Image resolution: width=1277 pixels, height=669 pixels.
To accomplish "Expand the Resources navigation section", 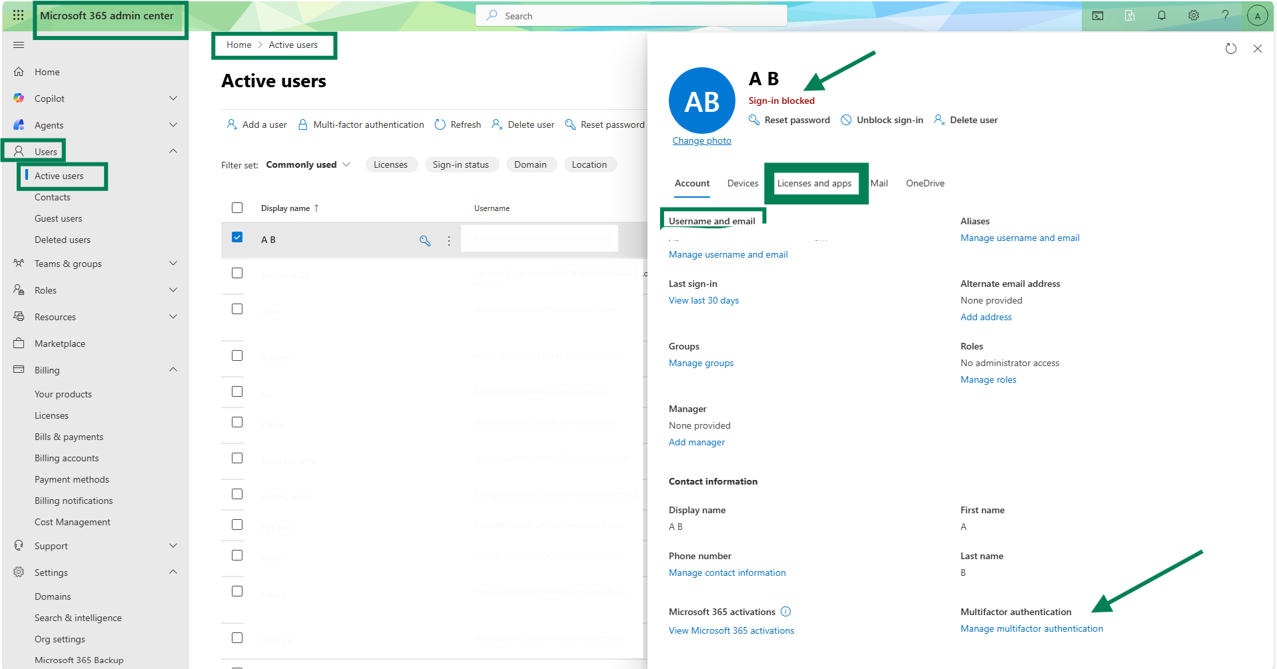I will point(173,317).
